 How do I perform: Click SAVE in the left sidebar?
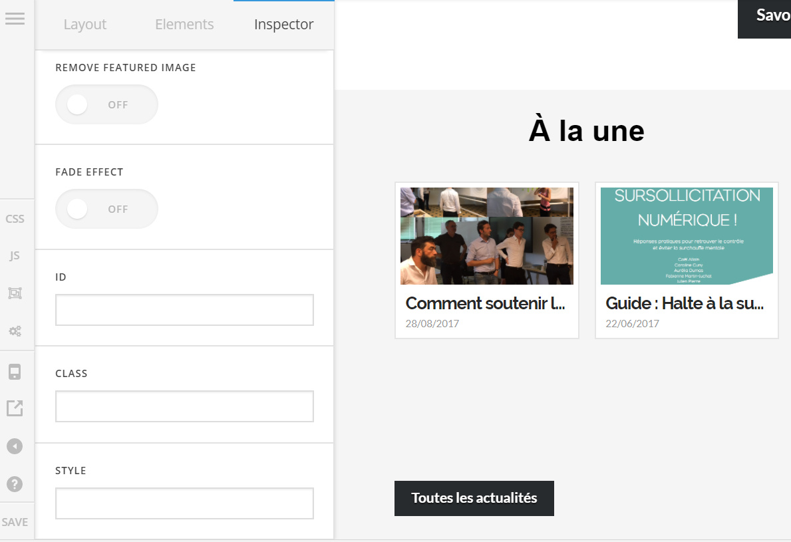pos(15,522)
